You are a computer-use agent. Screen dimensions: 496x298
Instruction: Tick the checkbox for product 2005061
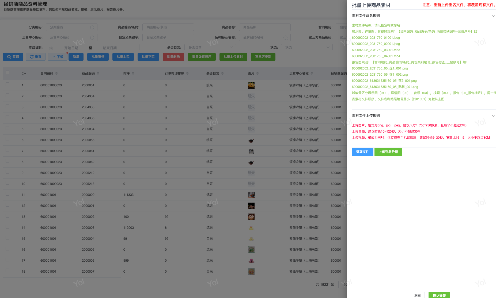tap(7, 150)
